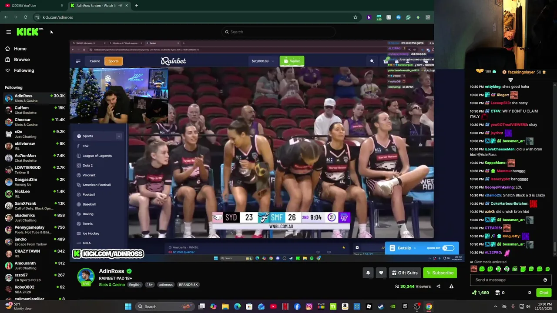The width and height of the screenshot is (557, 313).
Task: Open Cheesur channel in Following list
Action: pos(35,122)
